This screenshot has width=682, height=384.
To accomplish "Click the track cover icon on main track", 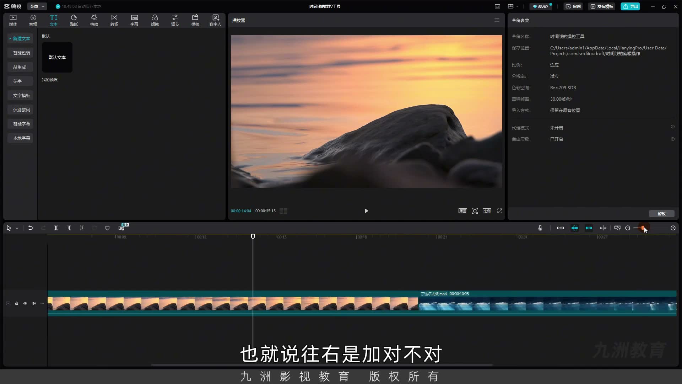I will coord(8,303).
